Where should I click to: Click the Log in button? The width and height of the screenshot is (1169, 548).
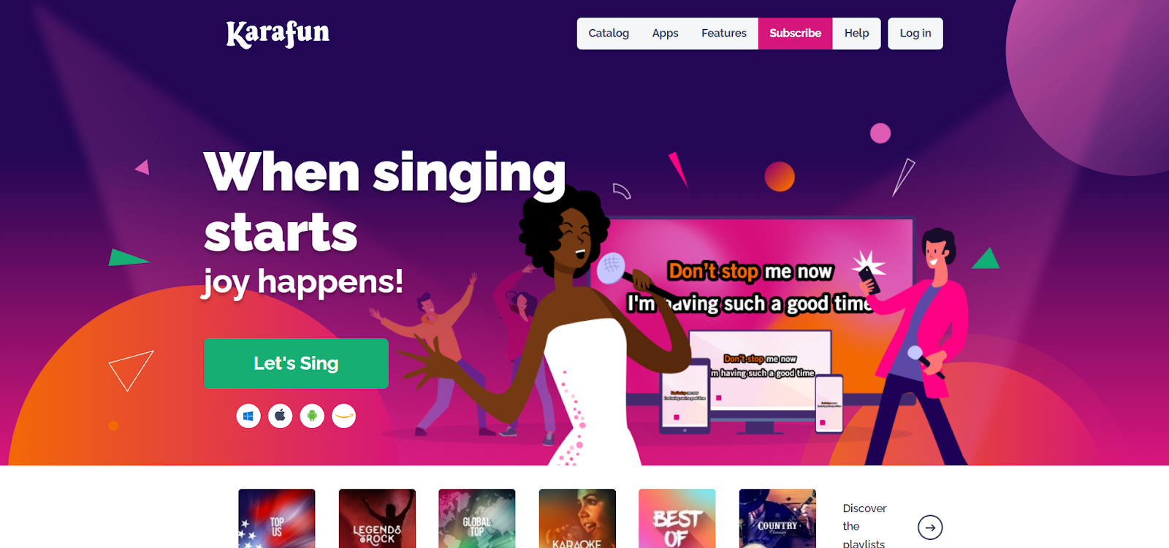click(915, 34)
